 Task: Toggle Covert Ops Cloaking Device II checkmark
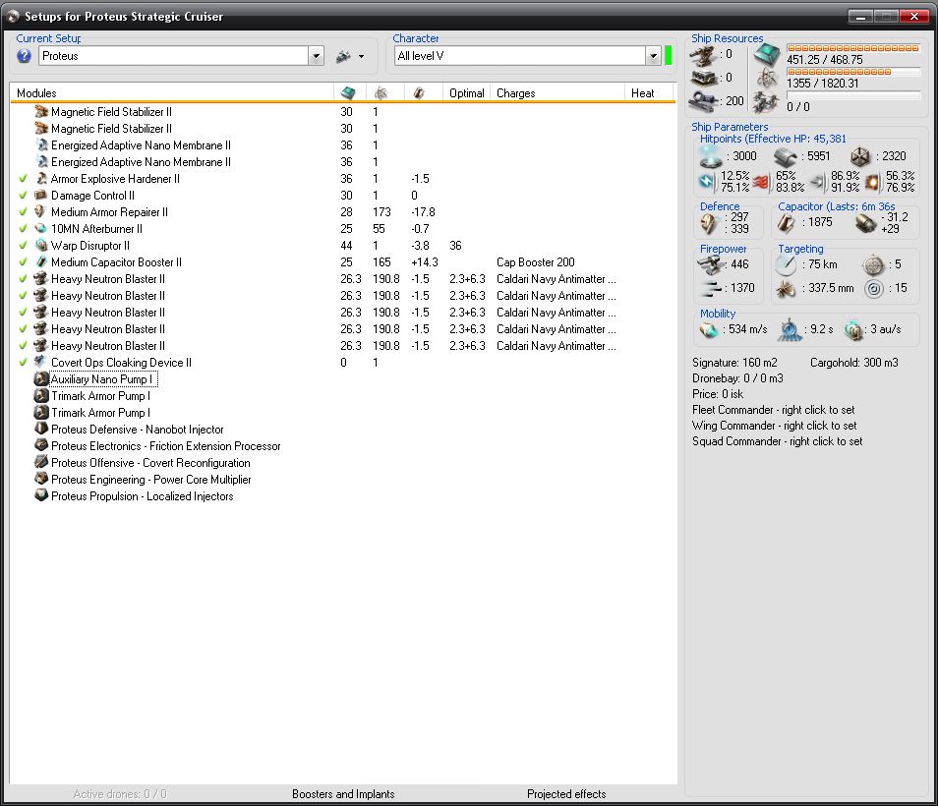[23, 363]
